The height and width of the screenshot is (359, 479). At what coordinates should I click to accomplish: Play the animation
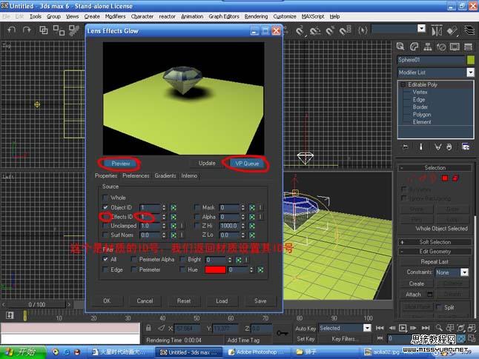point(403,328)
